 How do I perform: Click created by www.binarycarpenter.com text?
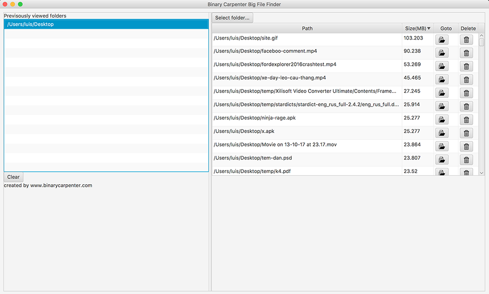coord(48,186)
